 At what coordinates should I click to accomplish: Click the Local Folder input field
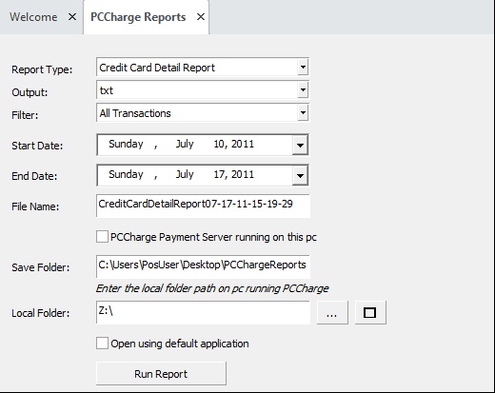pos(203,312)
